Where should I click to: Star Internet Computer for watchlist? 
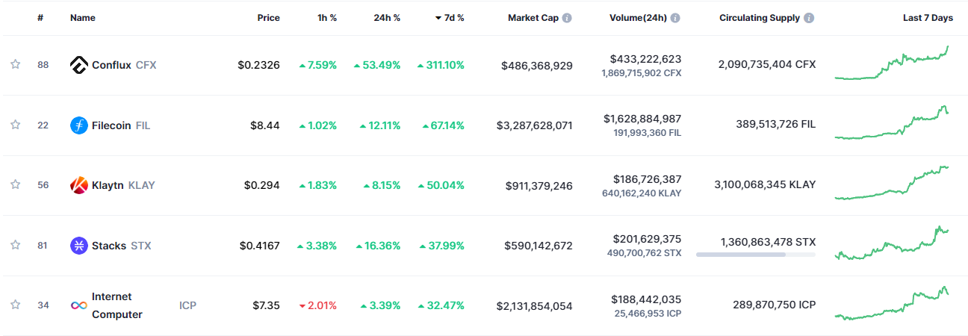15,305
